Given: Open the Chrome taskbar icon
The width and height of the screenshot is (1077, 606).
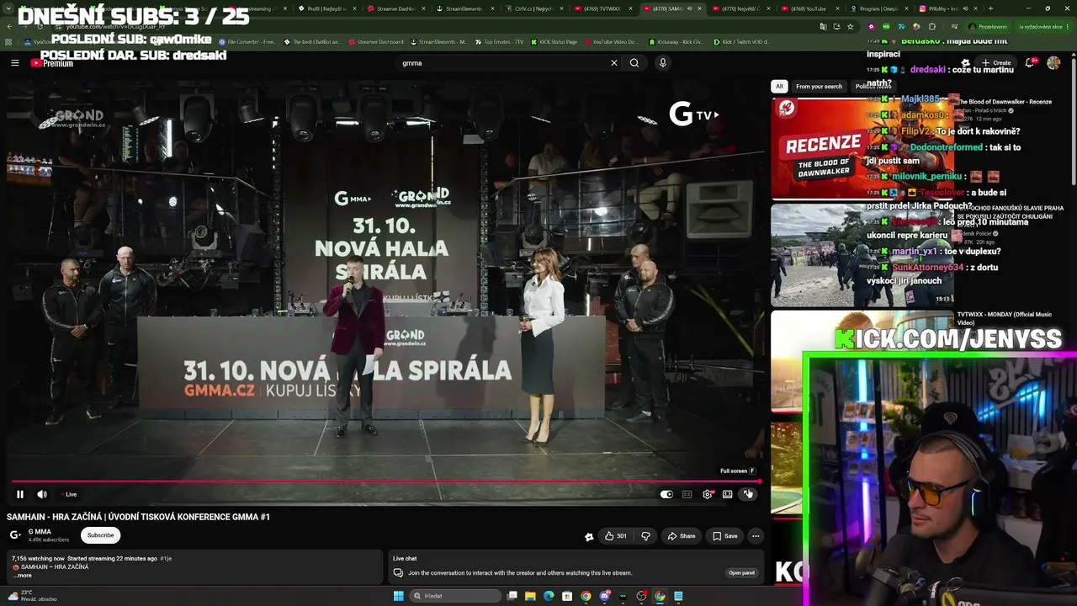Looking at the screenshot, I should coord(586,596).
